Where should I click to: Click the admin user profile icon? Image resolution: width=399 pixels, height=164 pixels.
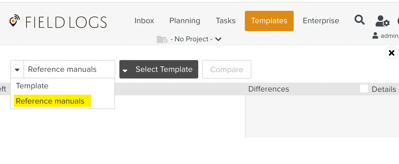tap(375, 36)
